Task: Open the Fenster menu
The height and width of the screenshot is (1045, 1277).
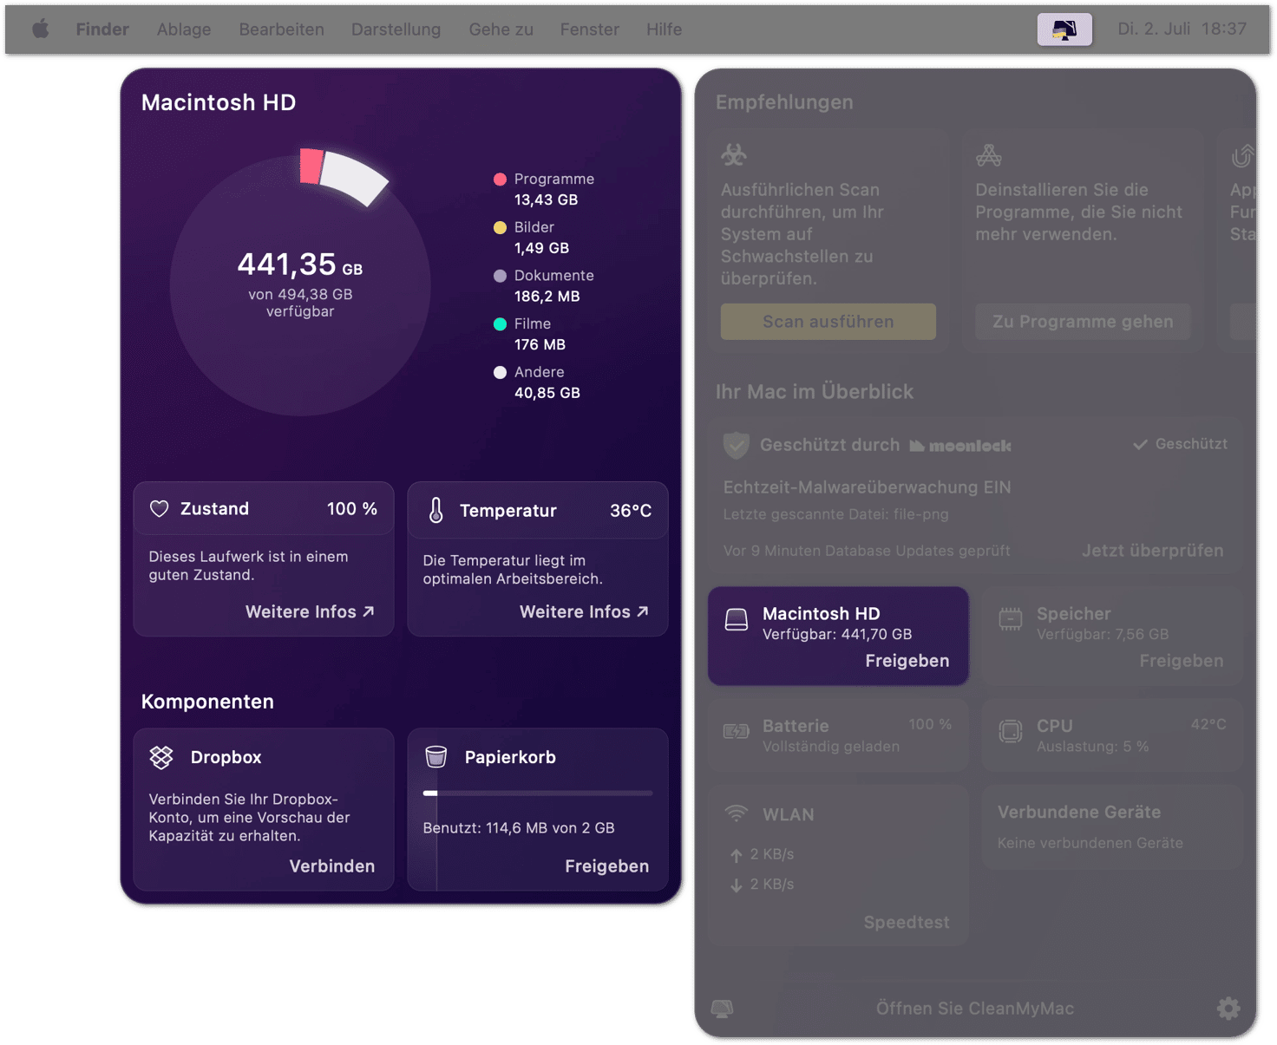Action: (590, 29)
